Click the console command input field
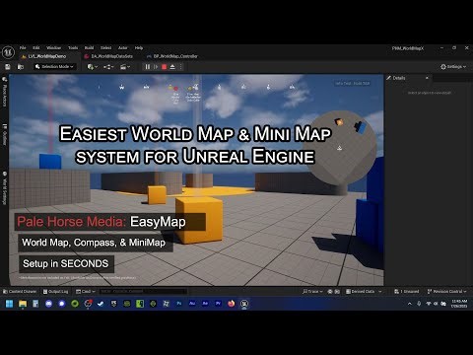The width and height of the screenshot is (473, 355). tap(143, 292)
